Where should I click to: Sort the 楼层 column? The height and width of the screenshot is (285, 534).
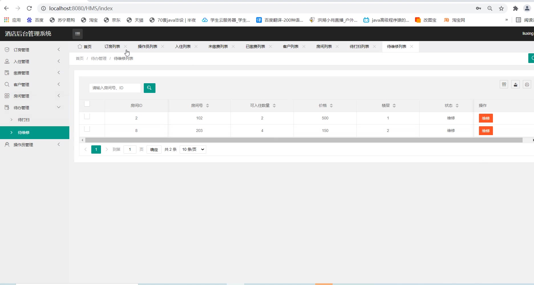pyautogui.click(x=394, y=105)
